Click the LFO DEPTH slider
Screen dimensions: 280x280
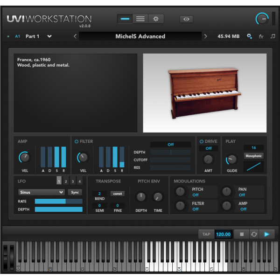pyautogui.click(x=59, y=209)
